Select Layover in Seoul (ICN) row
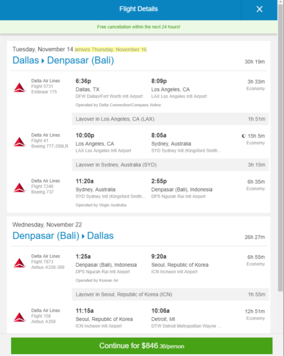This screenshot has width=284, height=356. 170,295
